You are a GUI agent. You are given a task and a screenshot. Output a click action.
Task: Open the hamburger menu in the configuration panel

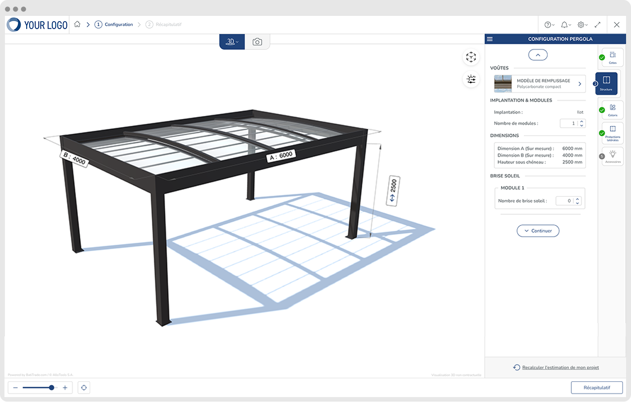(x=490, y=39)
